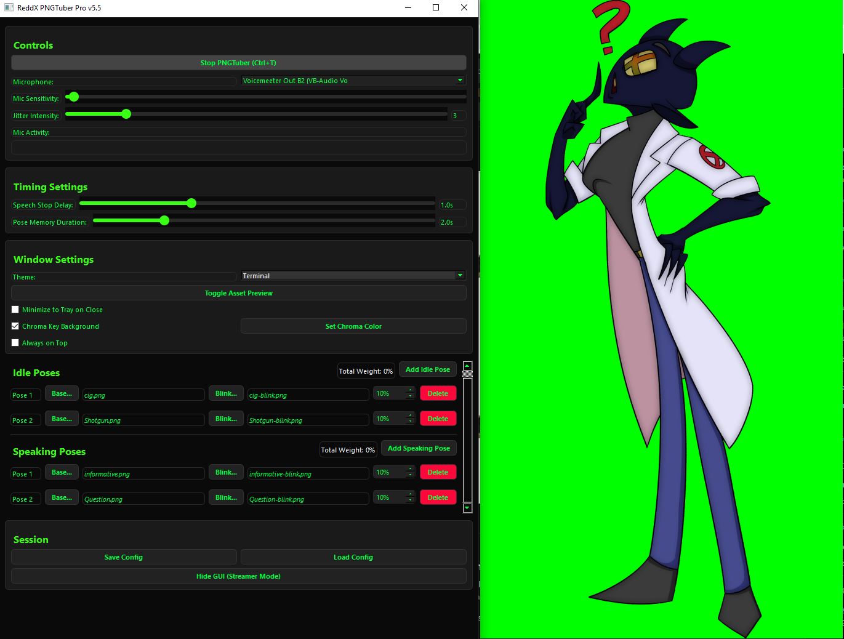Screen dimensions: 844x639
Task: Click Blink button for Question-blink.png
Action: 226,497
